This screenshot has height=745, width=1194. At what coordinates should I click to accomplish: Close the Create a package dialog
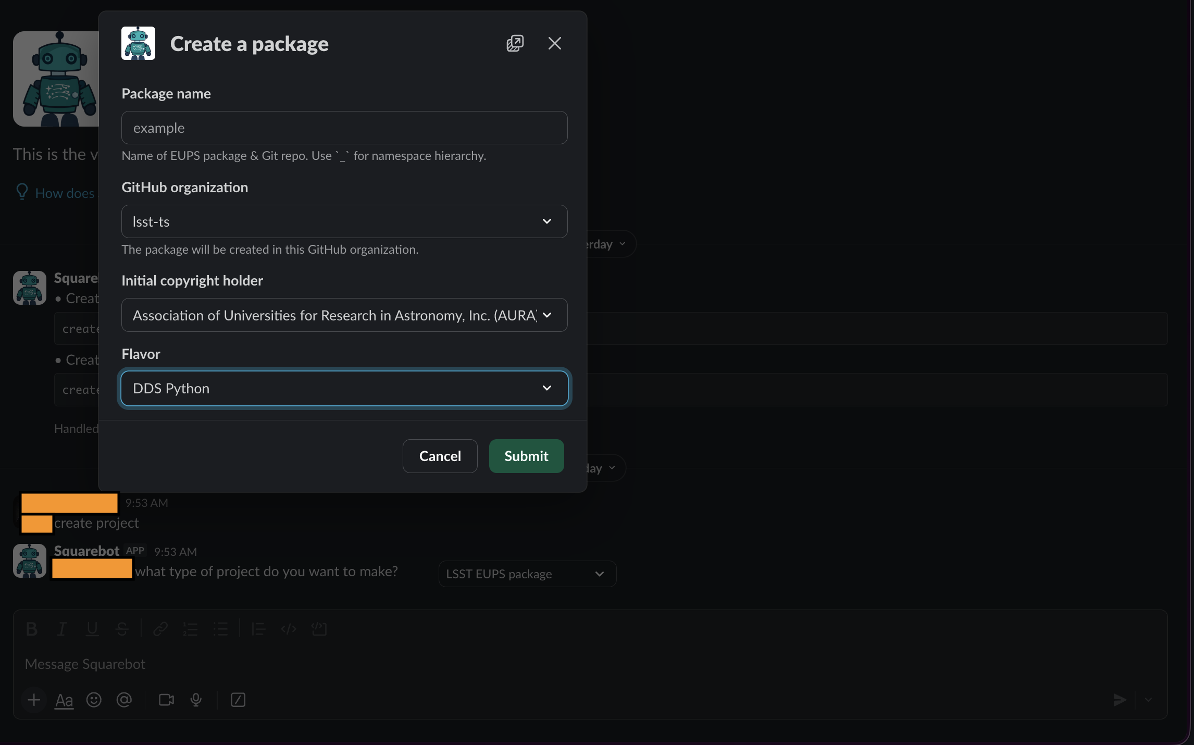[554, 43]
